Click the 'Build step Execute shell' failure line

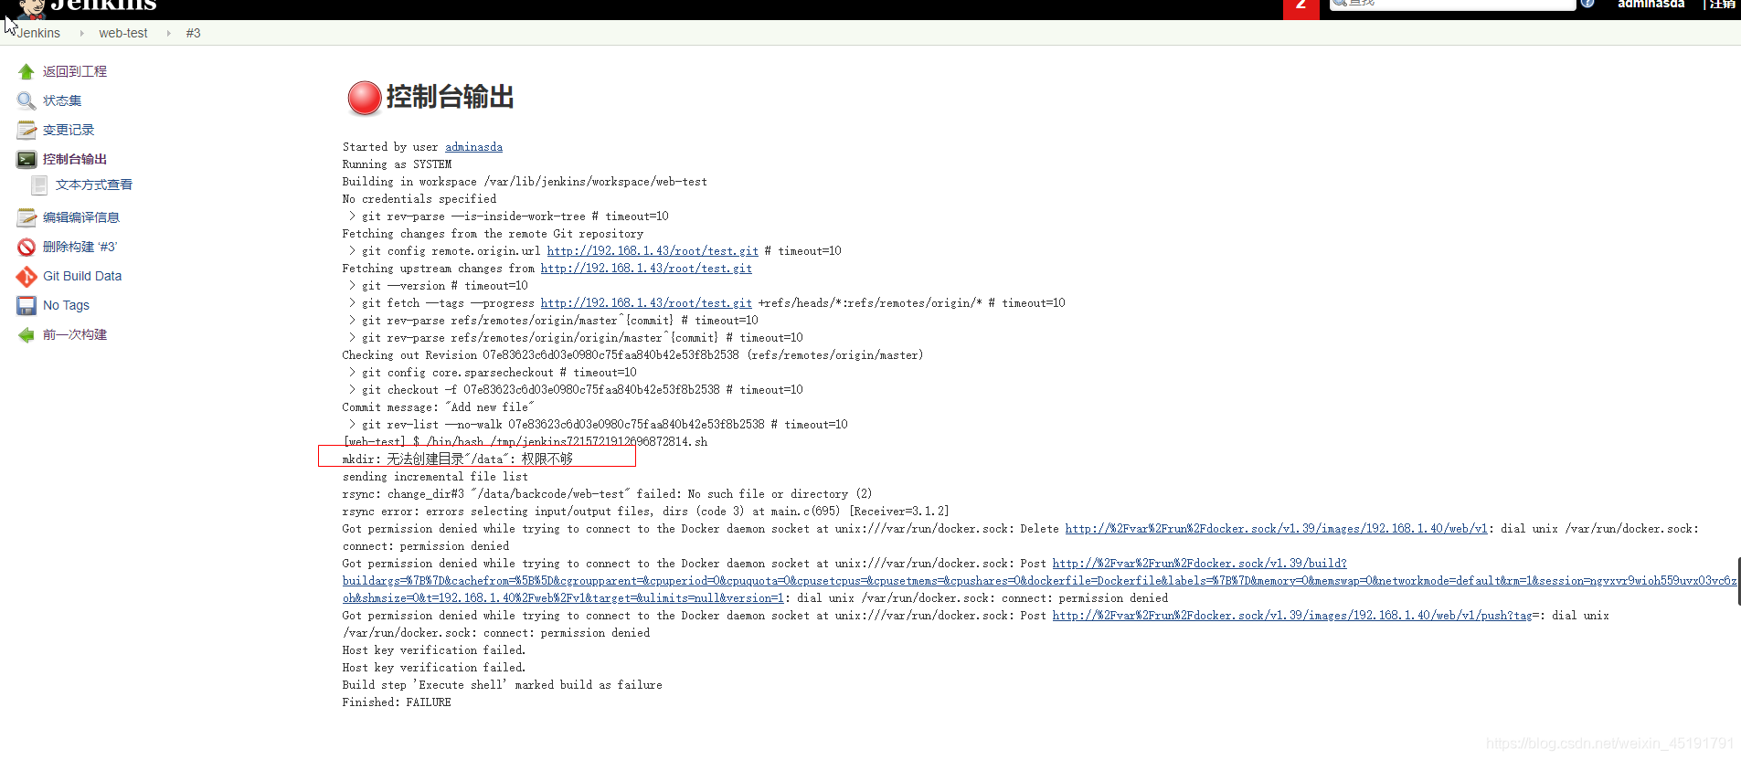(503, 685)
